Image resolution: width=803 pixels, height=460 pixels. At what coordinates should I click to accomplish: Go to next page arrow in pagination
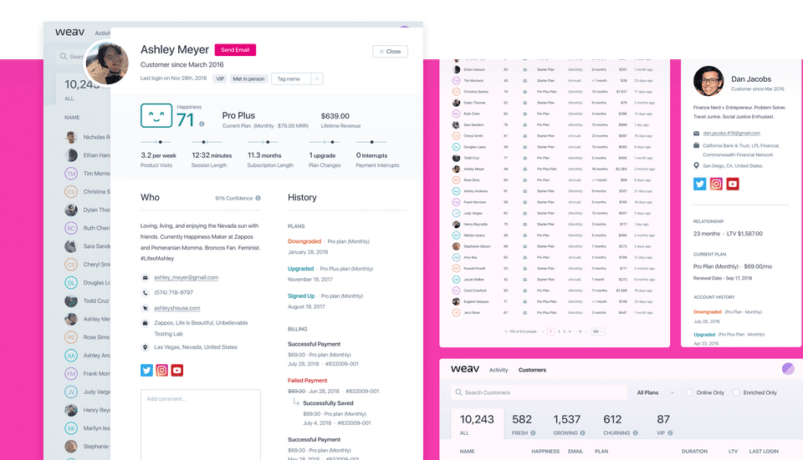click(x=586, y=331)
